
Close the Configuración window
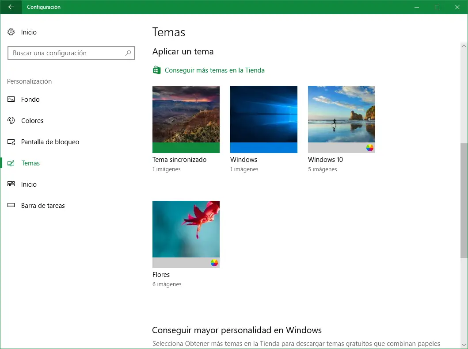pyautogui.click(x=457, y=7)
